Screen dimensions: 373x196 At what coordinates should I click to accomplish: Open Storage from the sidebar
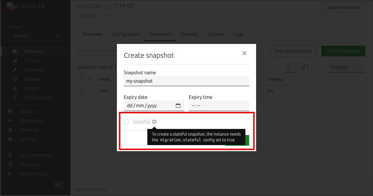32,79
